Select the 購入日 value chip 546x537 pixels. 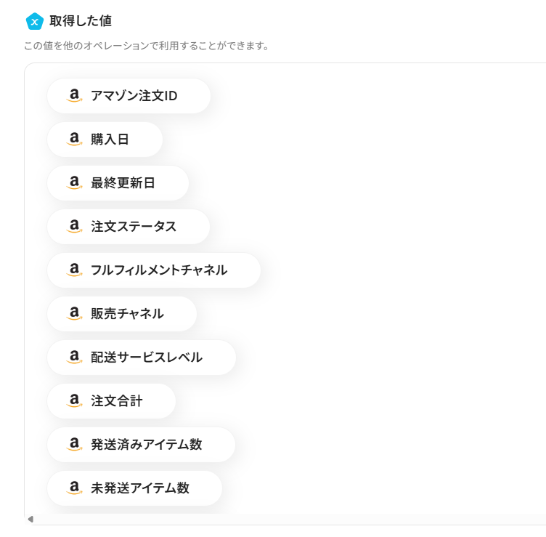[110, 140]
